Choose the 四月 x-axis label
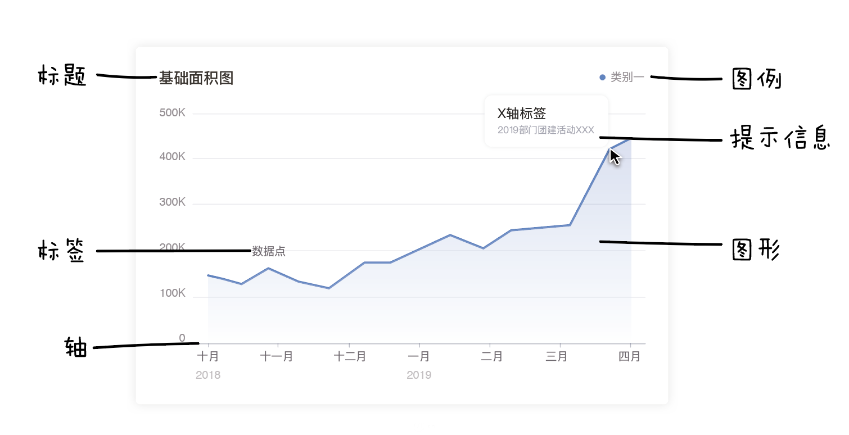This screenshot has width=849, height=435. [629, 356]
